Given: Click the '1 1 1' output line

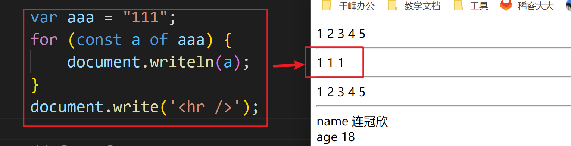Looking at the screenshot, I should (330, 63).
